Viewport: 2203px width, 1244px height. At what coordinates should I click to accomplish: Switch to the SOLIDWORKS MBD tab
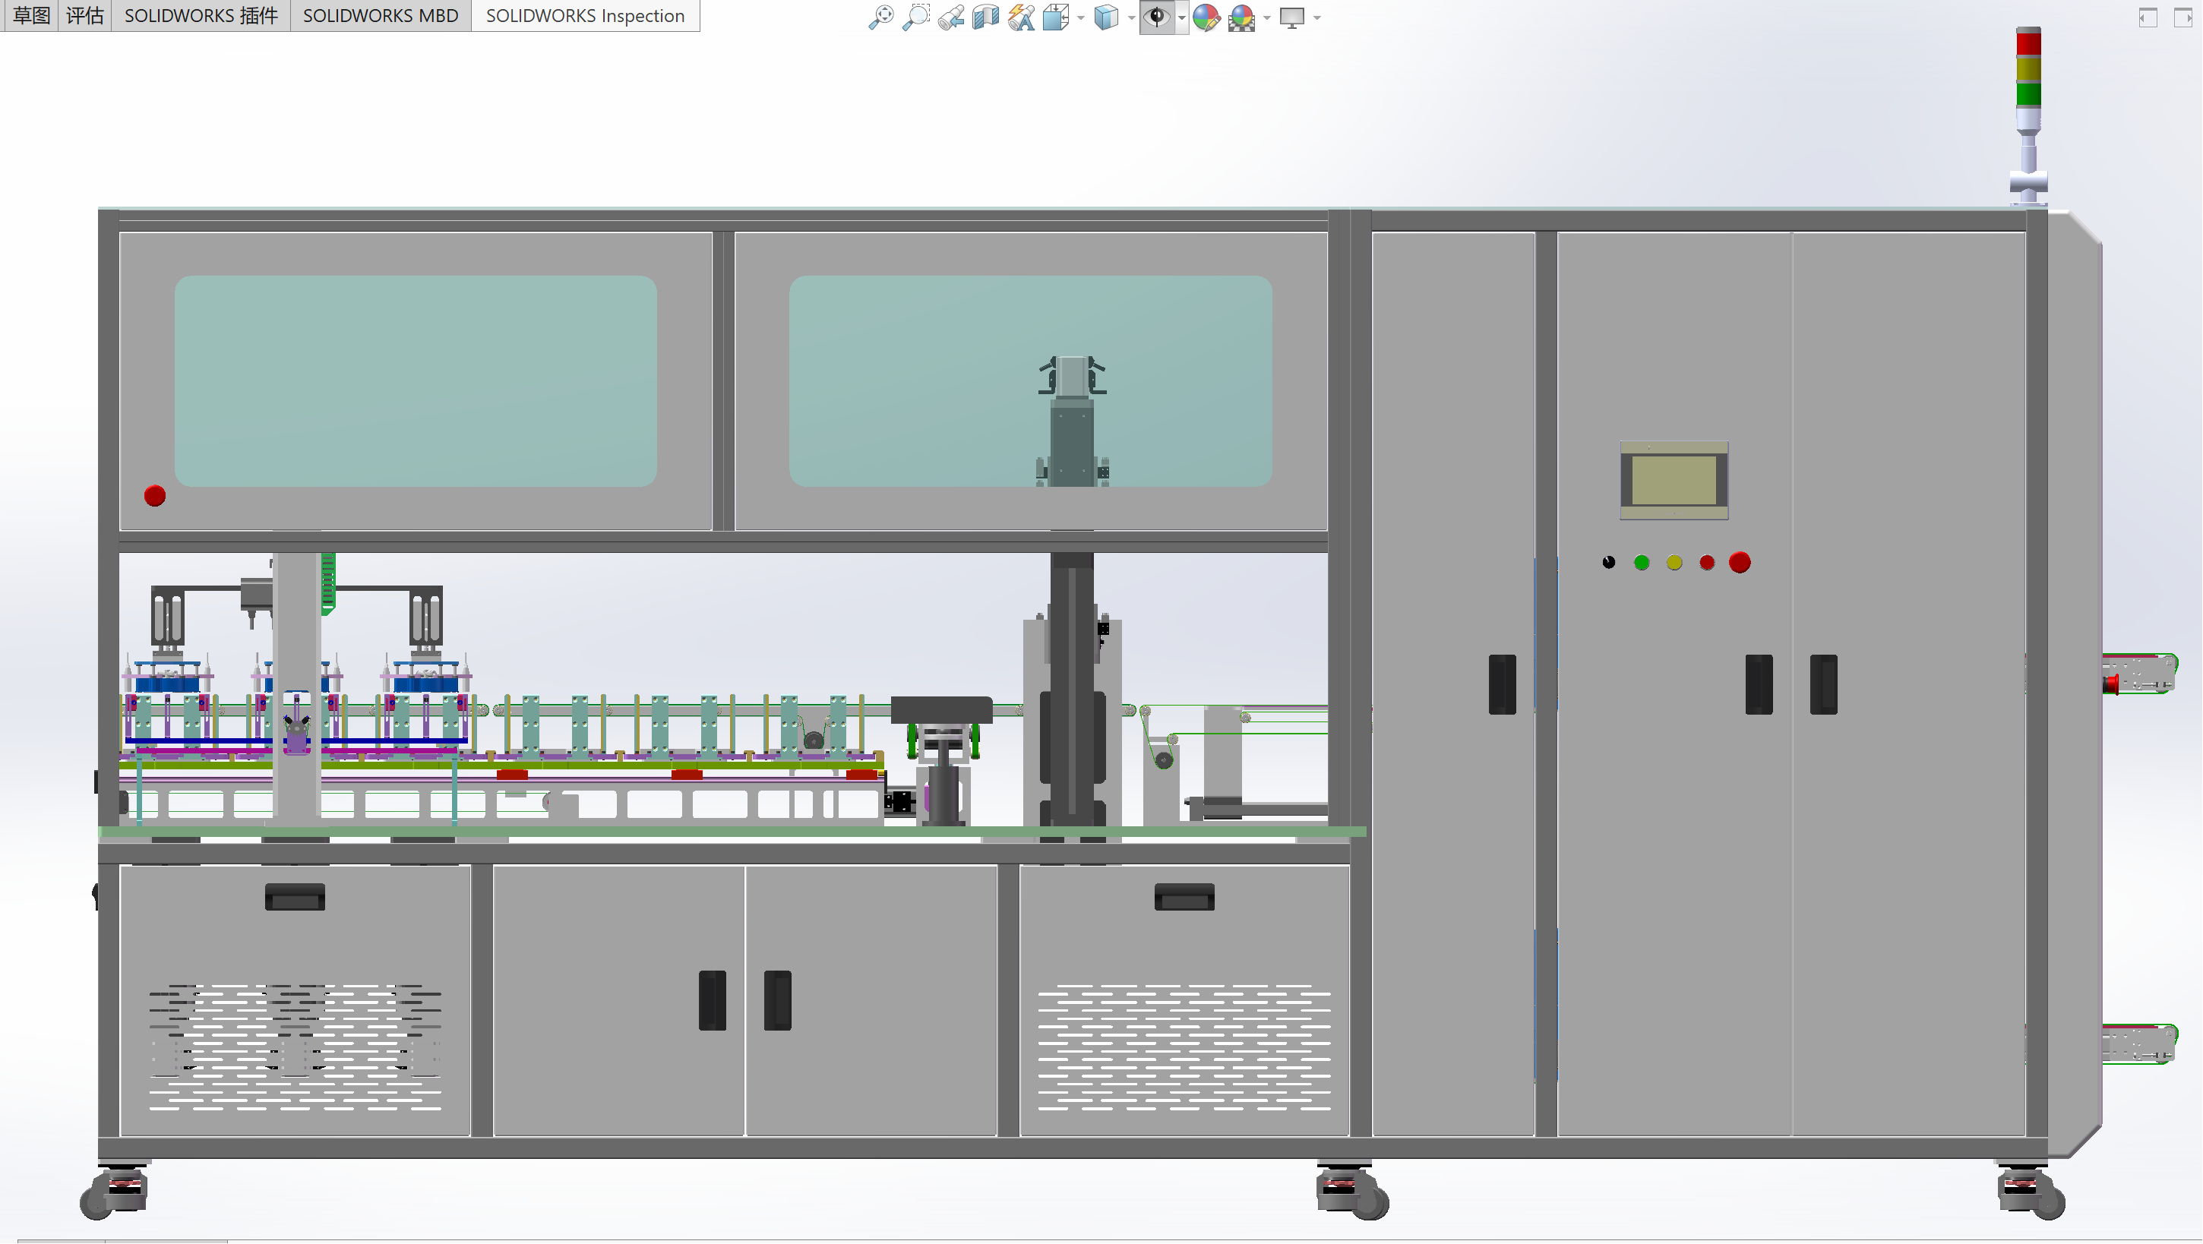[x=381, y=15]
